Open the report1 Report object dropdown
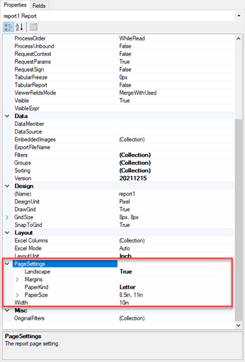 (x=238, y=16)
